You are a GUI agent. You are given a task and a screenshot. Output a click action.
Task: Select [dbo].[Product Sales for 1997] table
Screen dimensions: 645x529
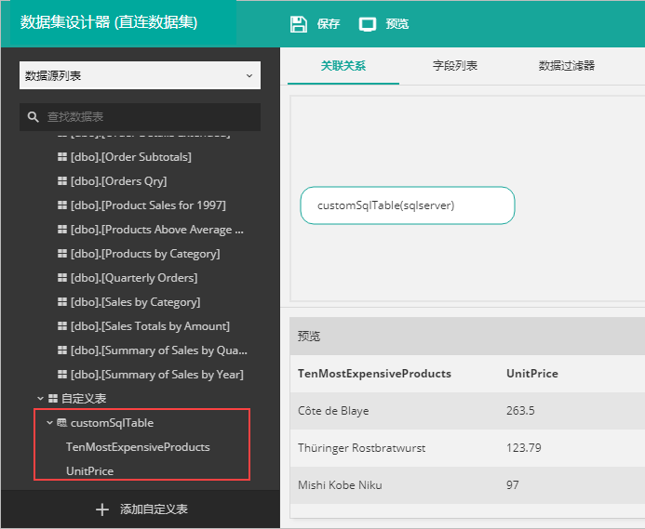click(x=147, y=205)
